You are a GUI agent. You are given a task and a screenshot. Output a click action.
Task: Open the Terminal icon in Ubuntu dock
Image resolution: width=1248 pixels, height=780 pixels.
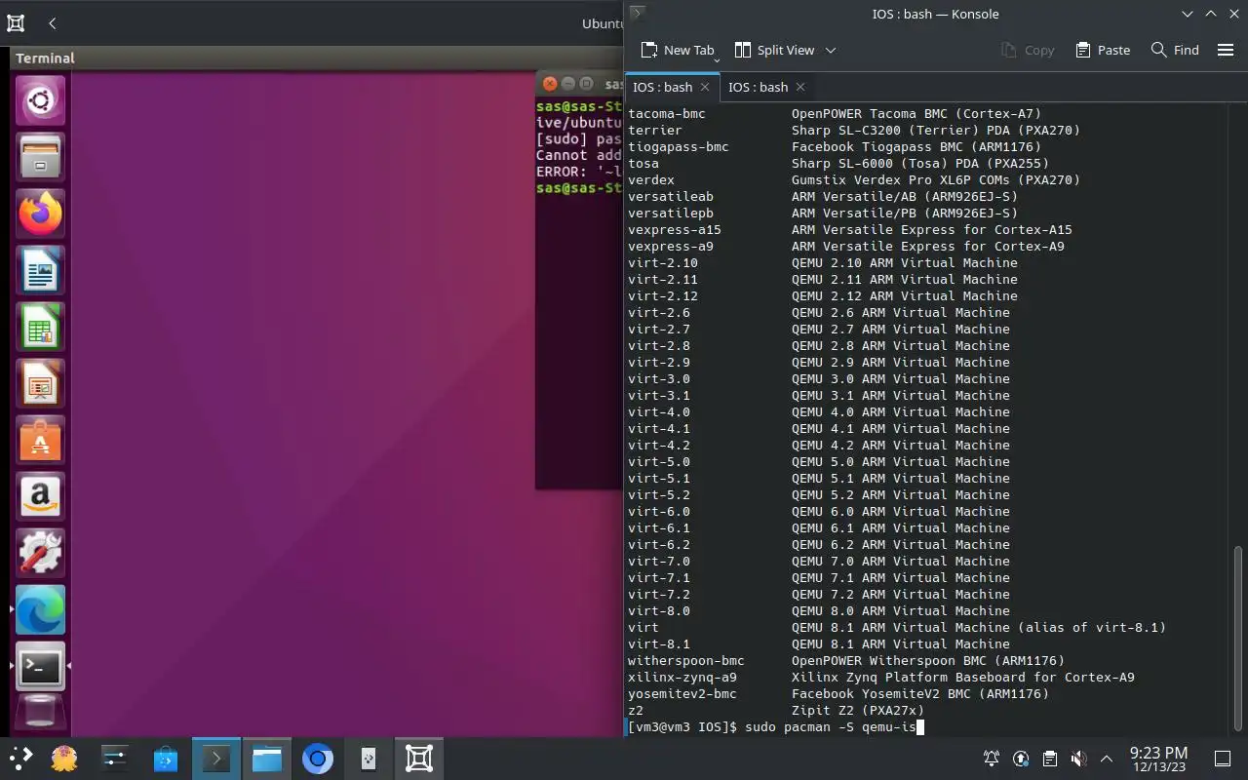(40, 666)
